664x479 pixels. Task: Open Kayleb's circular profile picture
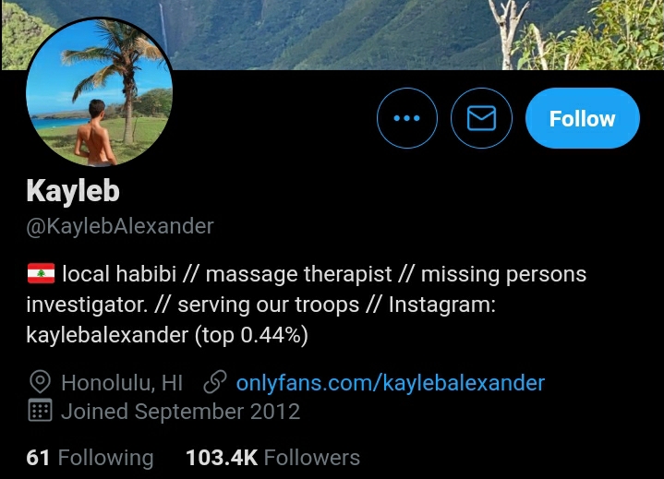[x=99, y=91]
